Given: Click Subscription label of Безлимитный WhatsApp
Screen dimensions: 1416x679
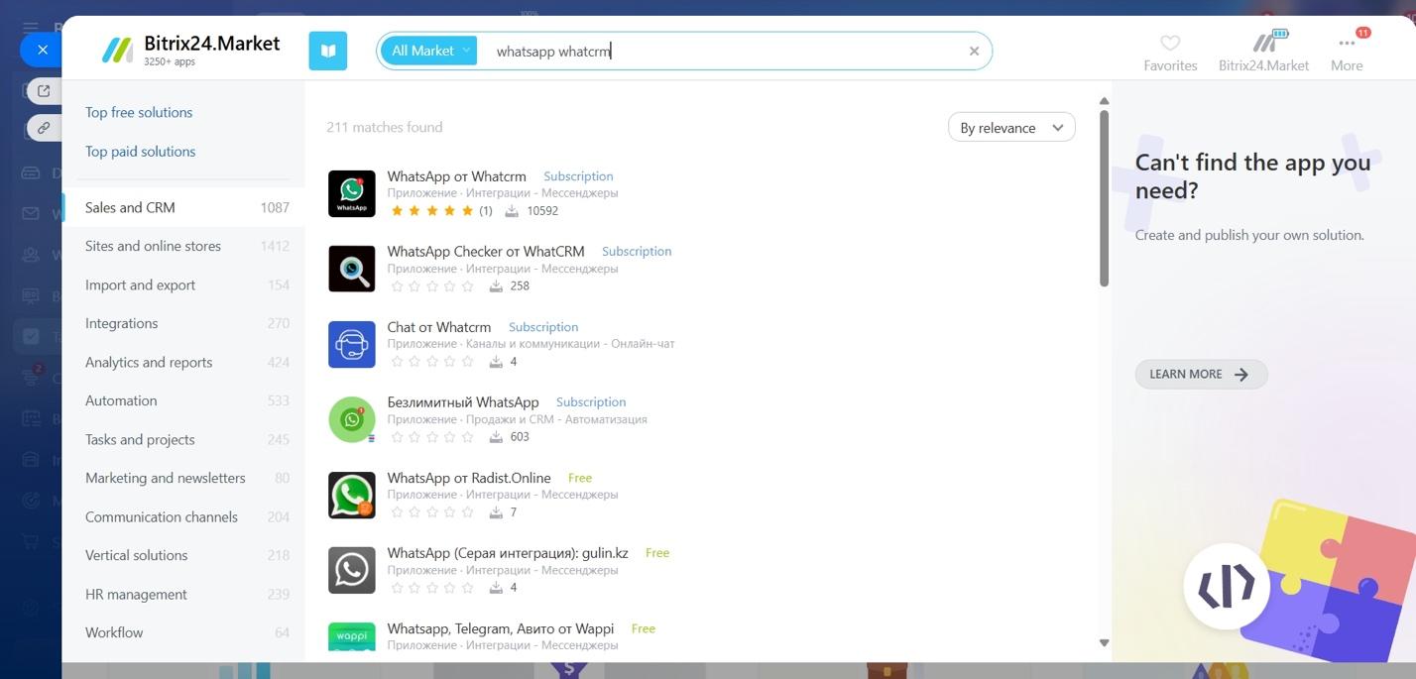Looking at the screenshot, I should pyautogui.click(x=591, y=402).
